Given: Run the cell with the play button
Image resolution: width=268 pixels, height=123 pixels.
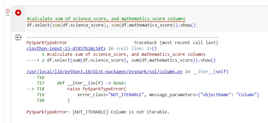Looking at the screenshot, I should (18, 13).
